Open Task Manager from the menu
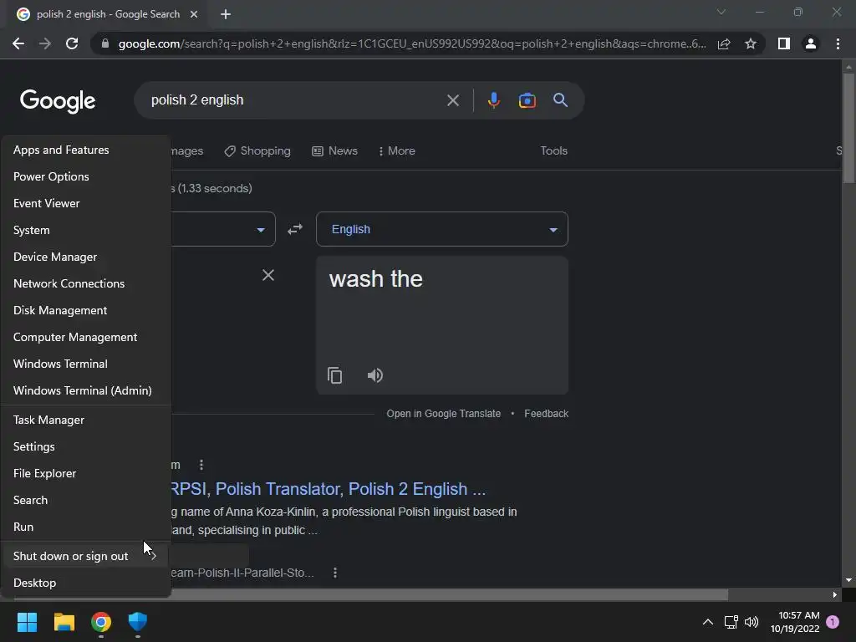Screen dimensions: 856x642 (86, 420)
